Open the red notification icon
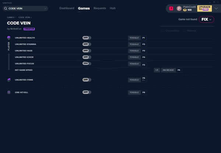The image size is (221, 153). pyautogui.click(x=171, y=8)
